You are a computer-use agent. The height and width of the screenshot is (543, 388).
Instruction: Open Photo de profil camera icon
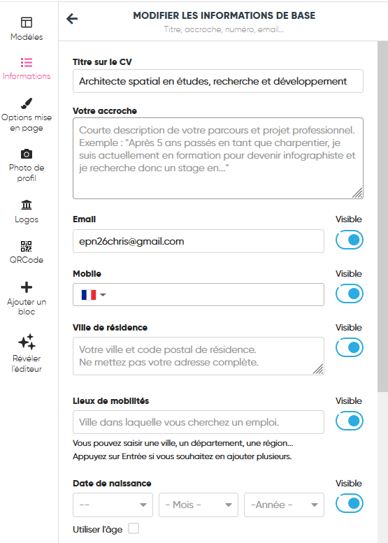[x=27, y=154]
